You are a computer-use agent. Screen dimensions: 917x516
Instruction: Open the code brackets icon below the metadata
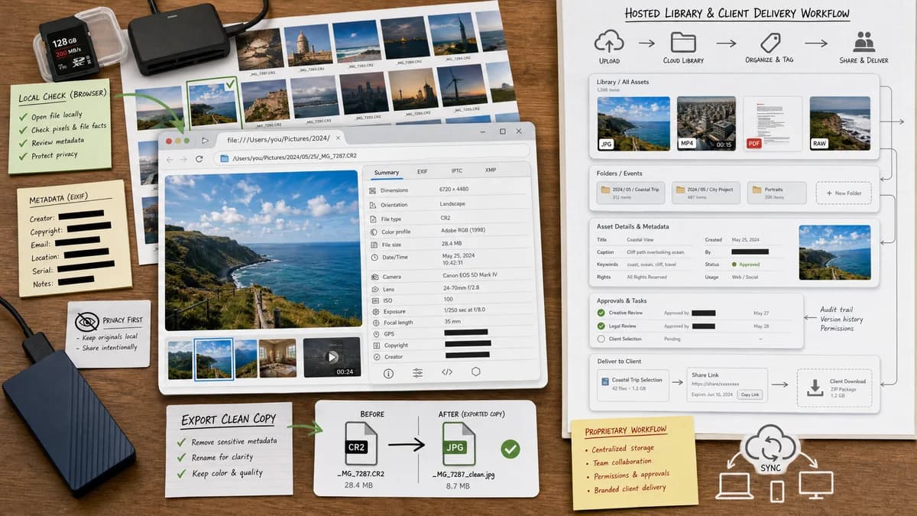click(447, 372)
